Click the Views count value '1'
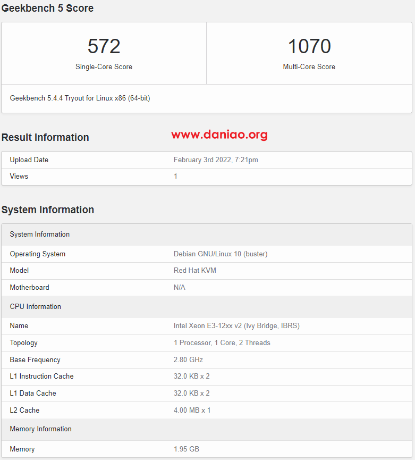This screenshot has height=460, width=415. pyautogui.click(x=175, y=177)
